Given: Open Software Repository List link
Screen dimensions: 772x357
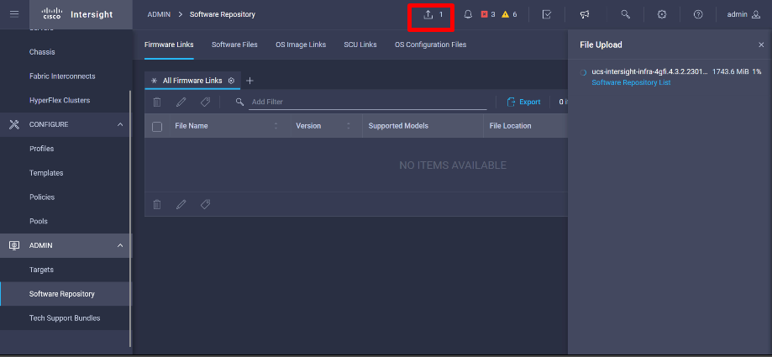Looking at the screenshot, I should (x=631, y=82).
